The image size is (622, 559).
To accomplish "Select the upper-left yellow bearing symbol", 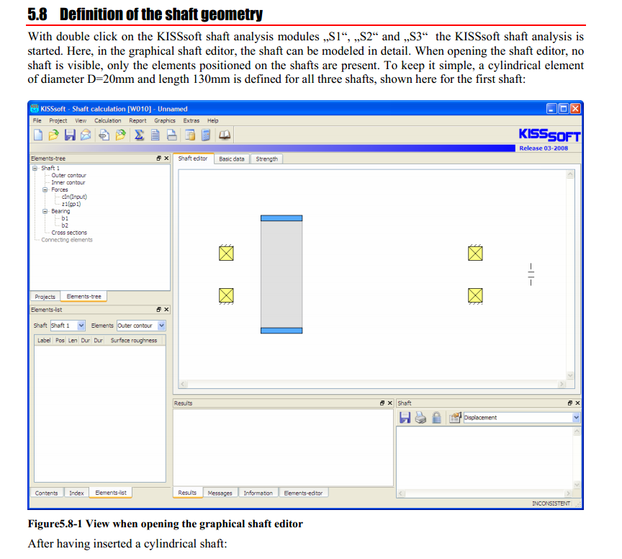I will pyautogui.click(x=226, y=253).
